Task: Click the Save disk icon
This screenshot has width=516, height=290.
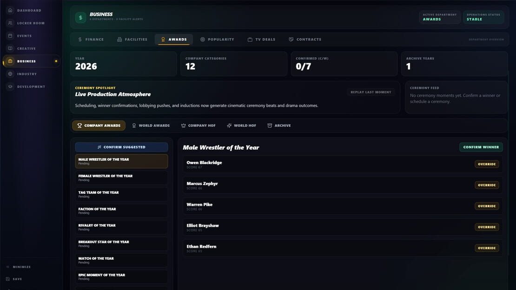Action: (8, 279)
